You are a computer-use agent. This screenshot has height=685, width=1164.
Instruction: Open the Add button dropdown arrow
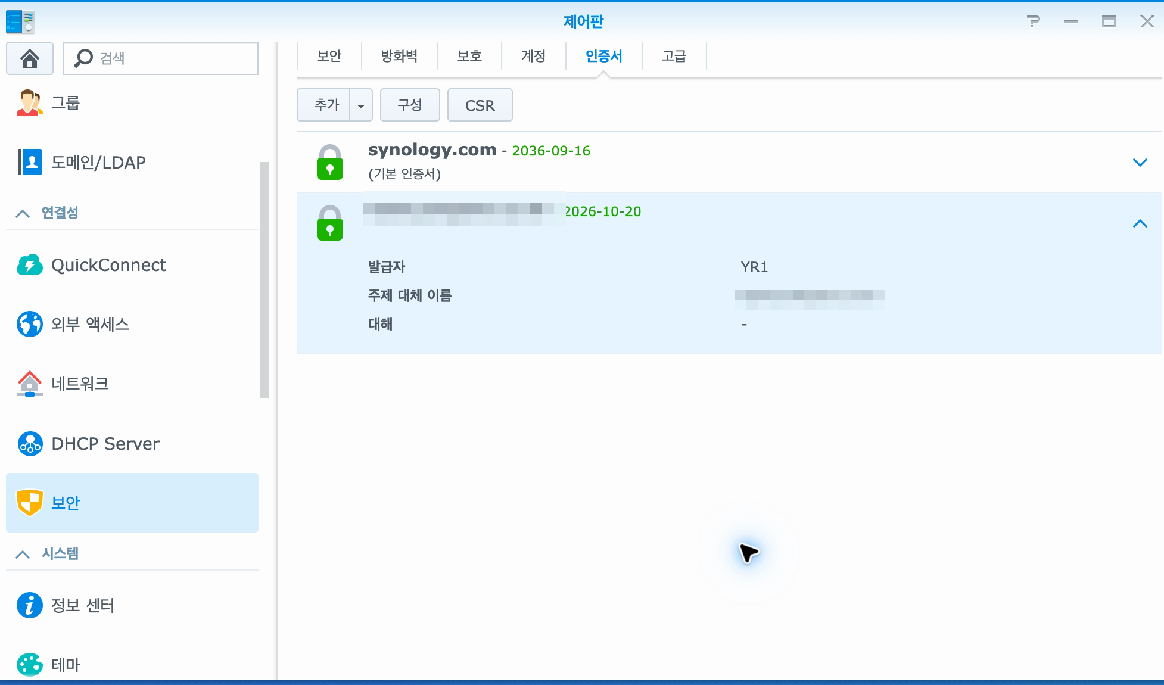[x=361, y=105]
